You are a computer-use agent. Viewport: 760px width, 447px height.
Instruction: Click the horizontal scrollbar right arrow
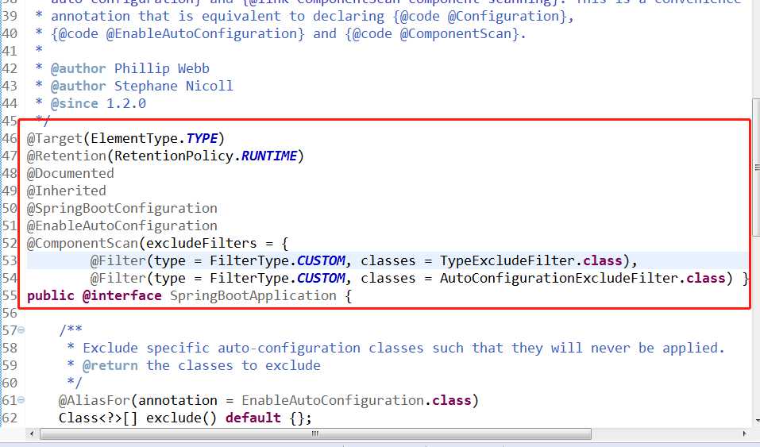pyautogui.click(x=744, y=433)
